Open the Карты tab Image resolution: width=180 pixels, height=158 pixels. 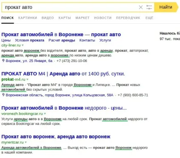click(x=65, y=18)
